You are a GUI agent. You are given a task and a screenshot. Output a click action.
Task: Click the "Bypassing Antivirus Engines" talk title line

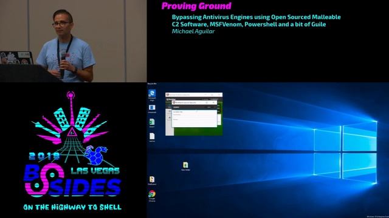[x=256, y=17]
